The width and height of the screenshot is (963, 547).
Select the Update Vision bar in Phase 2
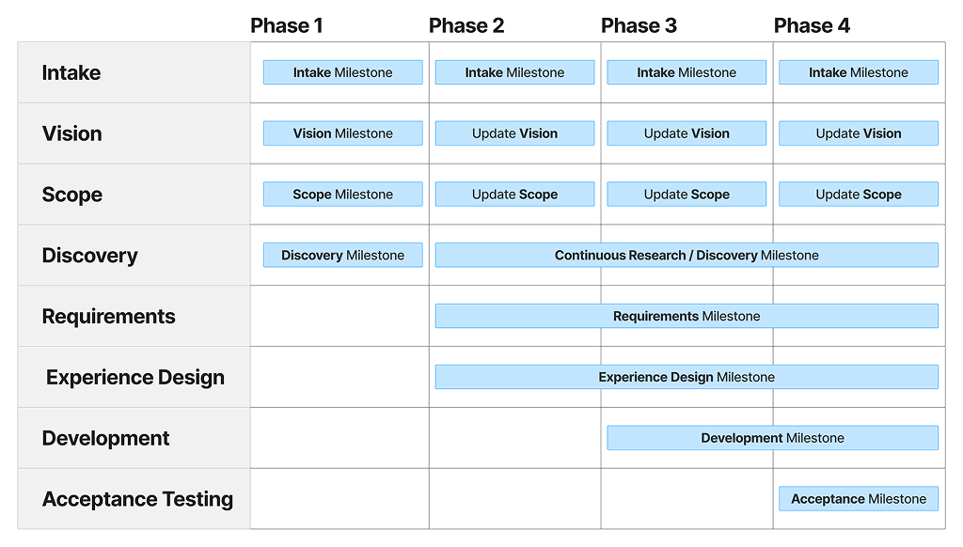click(x=514, y=133)
